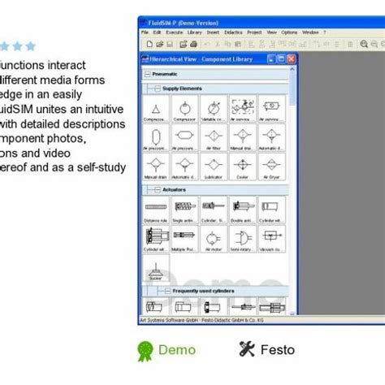This screenshot has width=385, height=385.
Task: Click the New document toolbar icon
Action: (x=149, y=44)
